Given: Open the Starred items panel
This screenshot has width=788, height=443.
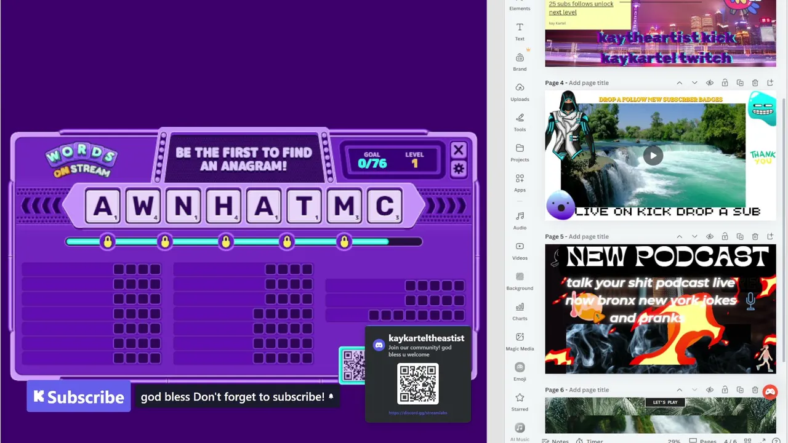Looking at the screenshot, I should pyautogui.click(x=520, y=401).
